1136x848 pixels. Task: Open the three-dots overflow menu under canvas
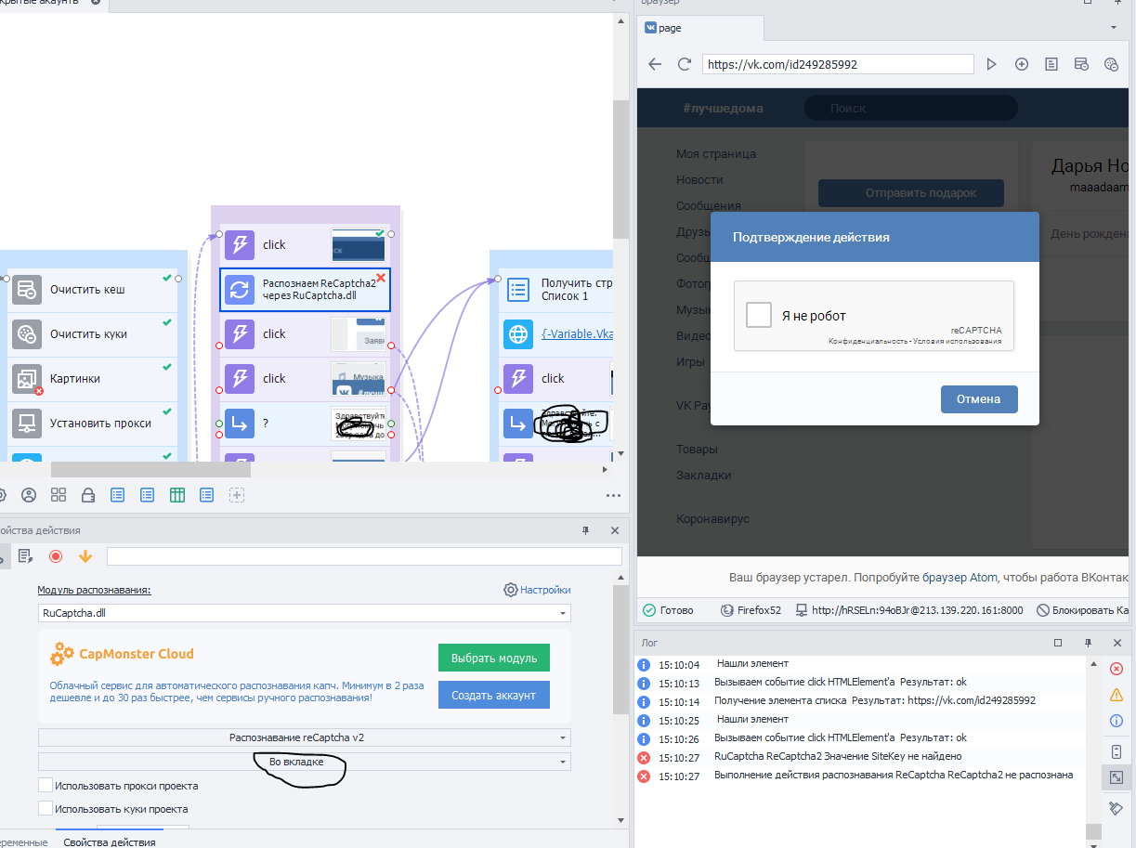613,495
